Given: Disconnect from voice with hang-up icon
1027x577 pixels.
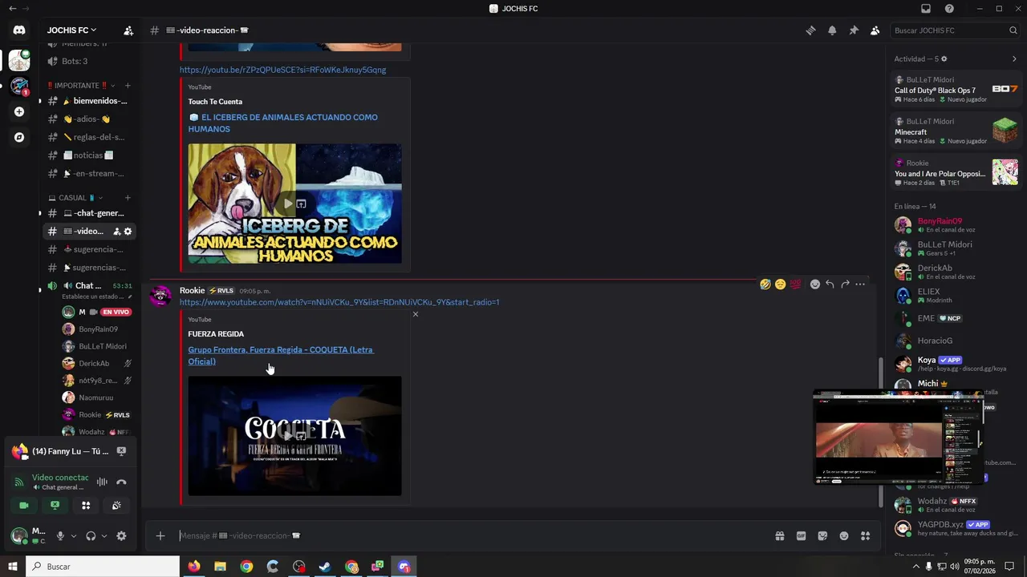Looking at the screenshot, I should (121, 482).
